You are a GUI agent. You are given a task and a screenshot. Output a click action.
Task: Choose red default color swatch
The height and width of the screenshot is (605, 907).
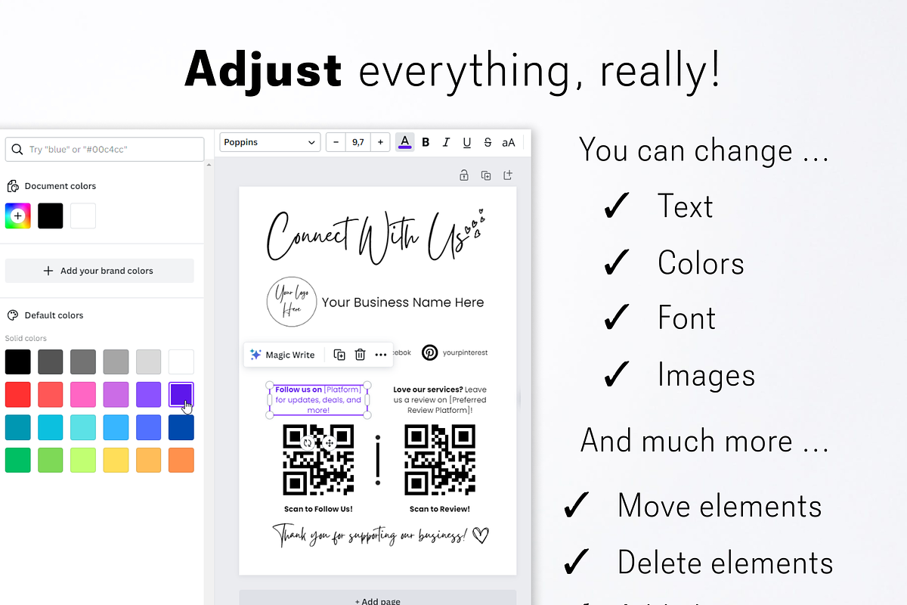18,395
